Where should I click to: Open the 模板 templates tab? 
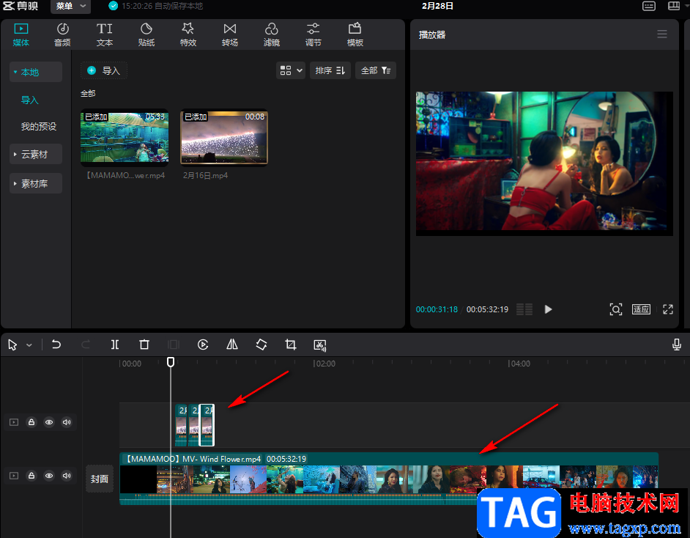(x=355, y=34)
